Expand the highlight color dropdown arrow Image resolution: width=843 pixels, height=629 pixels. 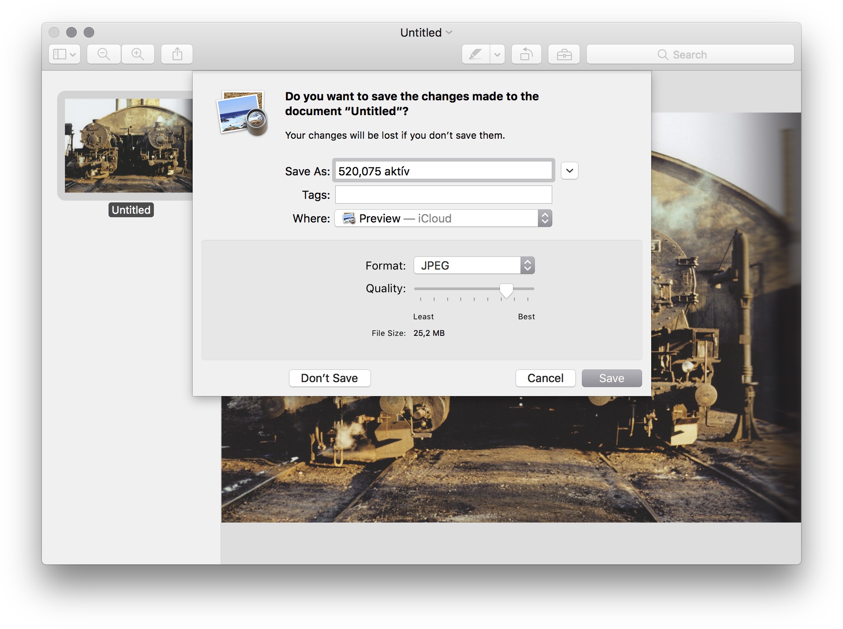(497, 54)
